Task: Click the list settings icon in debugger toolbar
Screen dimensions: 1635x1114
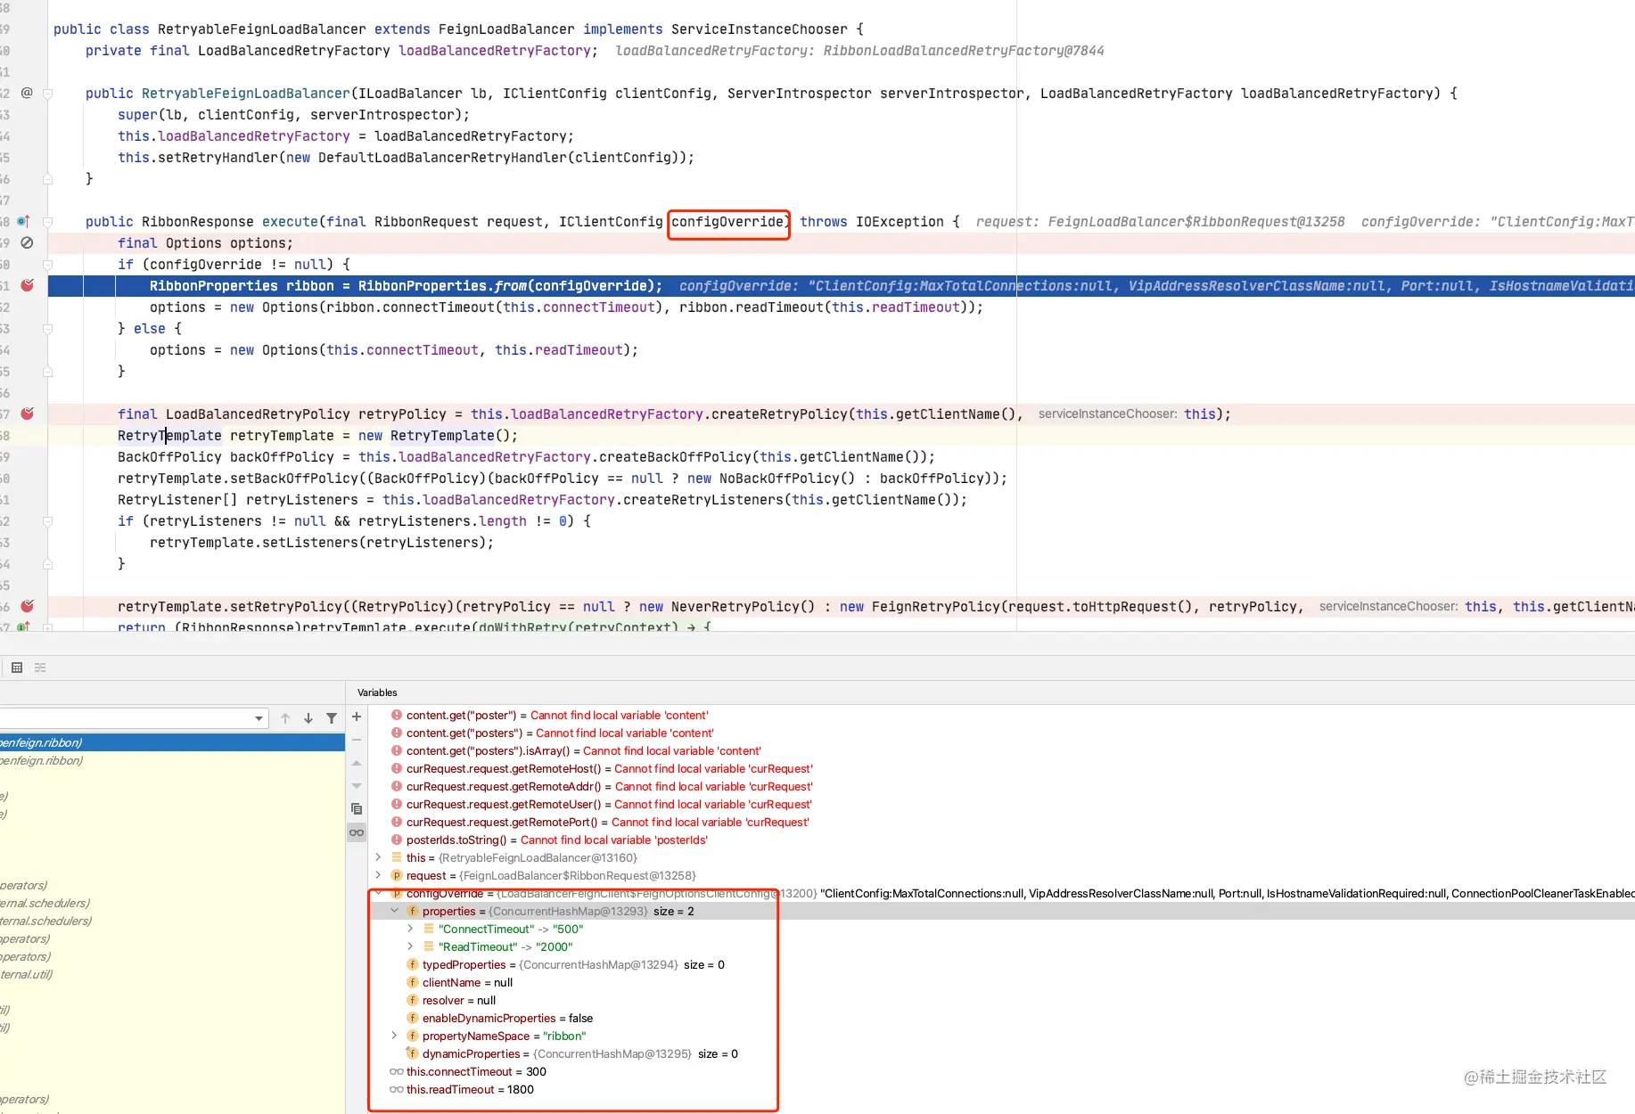Action: pyautogui.click(x=40, y=668)
